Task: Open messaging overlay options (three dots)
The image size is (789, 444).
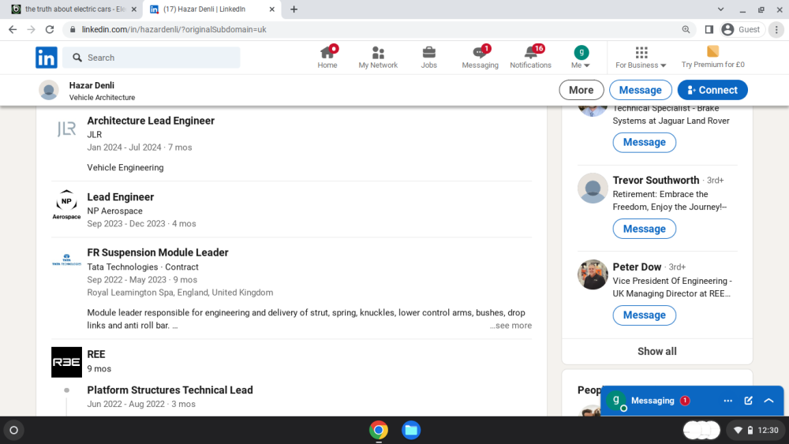Action: (x=727, y=401)
